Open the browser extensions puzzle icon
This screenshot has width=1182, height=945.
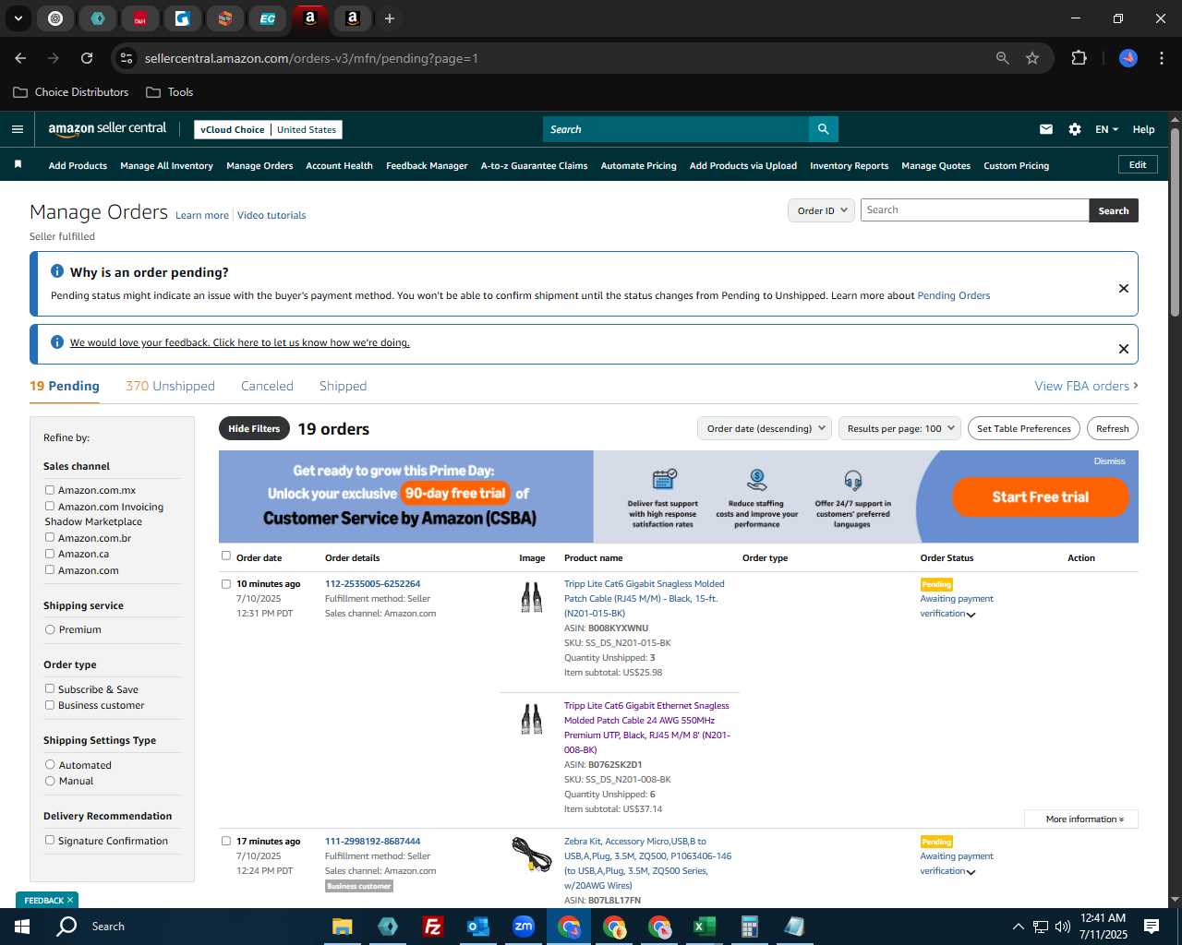1079,58
